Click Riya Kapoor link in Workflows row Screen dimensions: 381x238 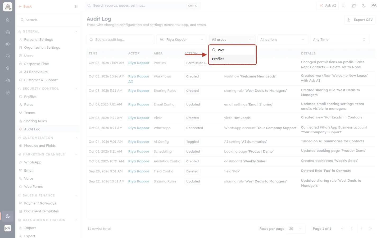(139, 76)
